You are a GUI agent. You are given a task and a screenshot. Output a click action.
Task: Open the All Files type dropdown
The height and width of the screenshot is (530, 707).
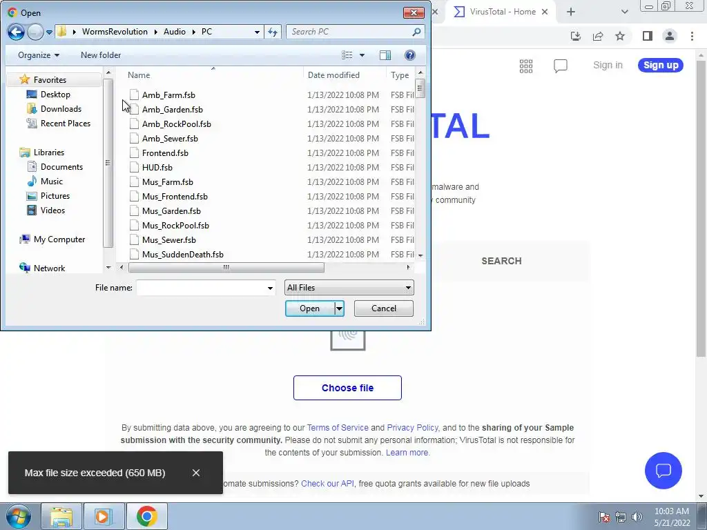click(349, 288)
